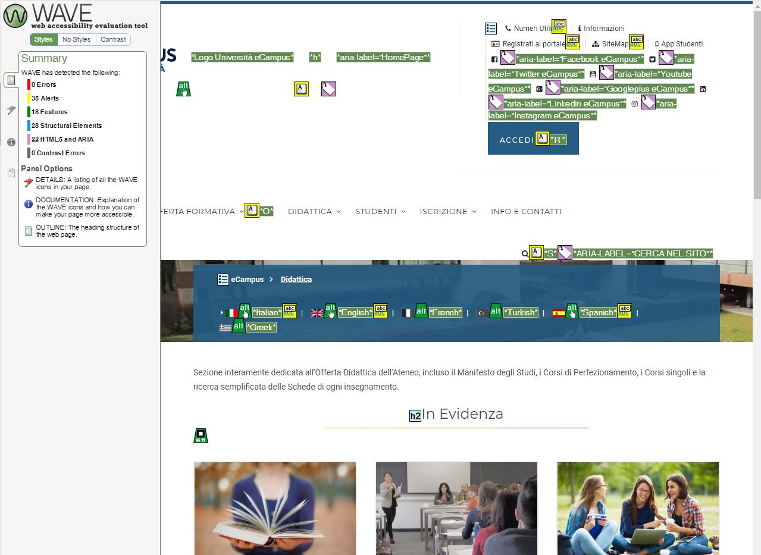Open the Outline page tab in sidebar
The height and width of the screenshot is (555, 761).
coord(11,173)
